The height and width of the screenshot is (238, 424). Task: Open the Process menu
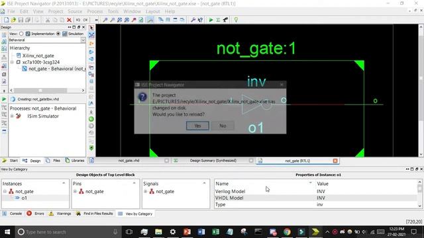pos(95,11)
